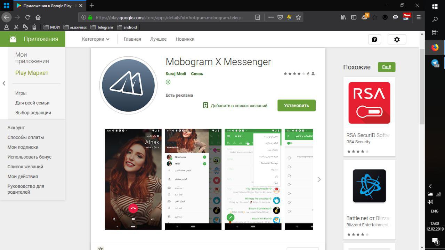Open Firefox library icon
Image resolution: width=445 pixels, height=250 pixels.
(x=343, y=17)
